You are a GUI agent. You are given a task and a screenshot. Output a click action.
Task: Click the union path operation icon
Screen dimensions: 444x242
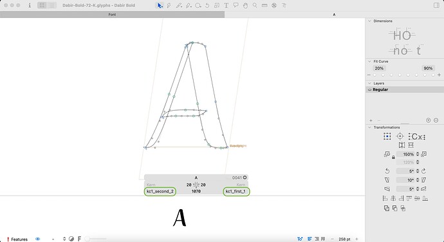tap(387, 209)
